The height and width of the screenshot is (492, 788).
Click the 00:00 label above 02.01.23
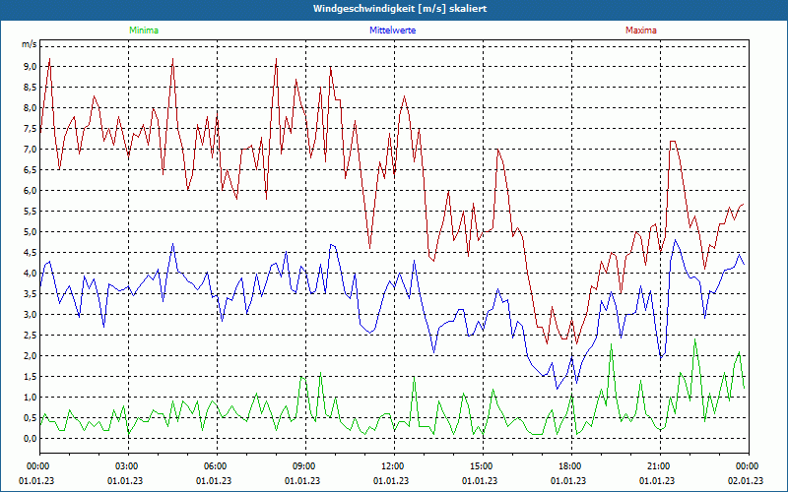point(749,466)
